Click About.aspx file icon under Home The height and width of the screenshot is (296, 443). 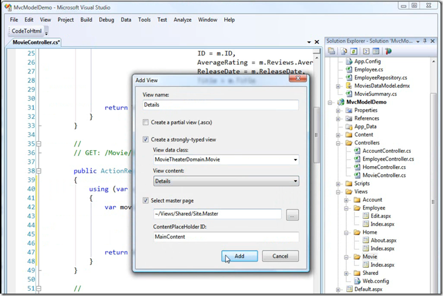click(x=366, y=240)
